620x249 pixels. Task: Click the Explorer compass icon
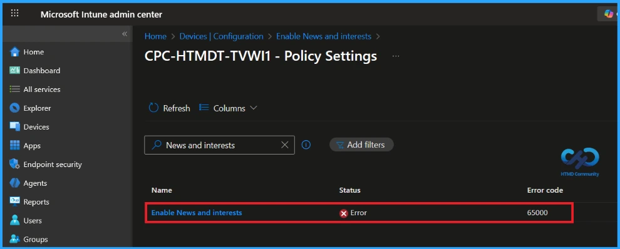click(x=14, y=108)
